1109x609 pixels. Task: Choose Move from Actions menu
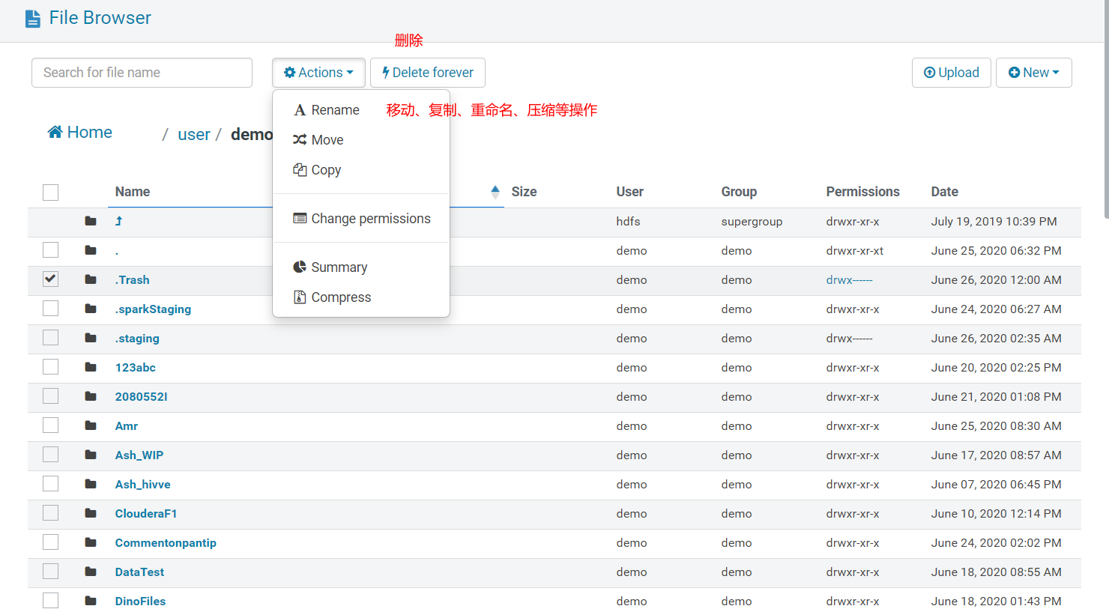pyautogui.click(x=361, y=140)
